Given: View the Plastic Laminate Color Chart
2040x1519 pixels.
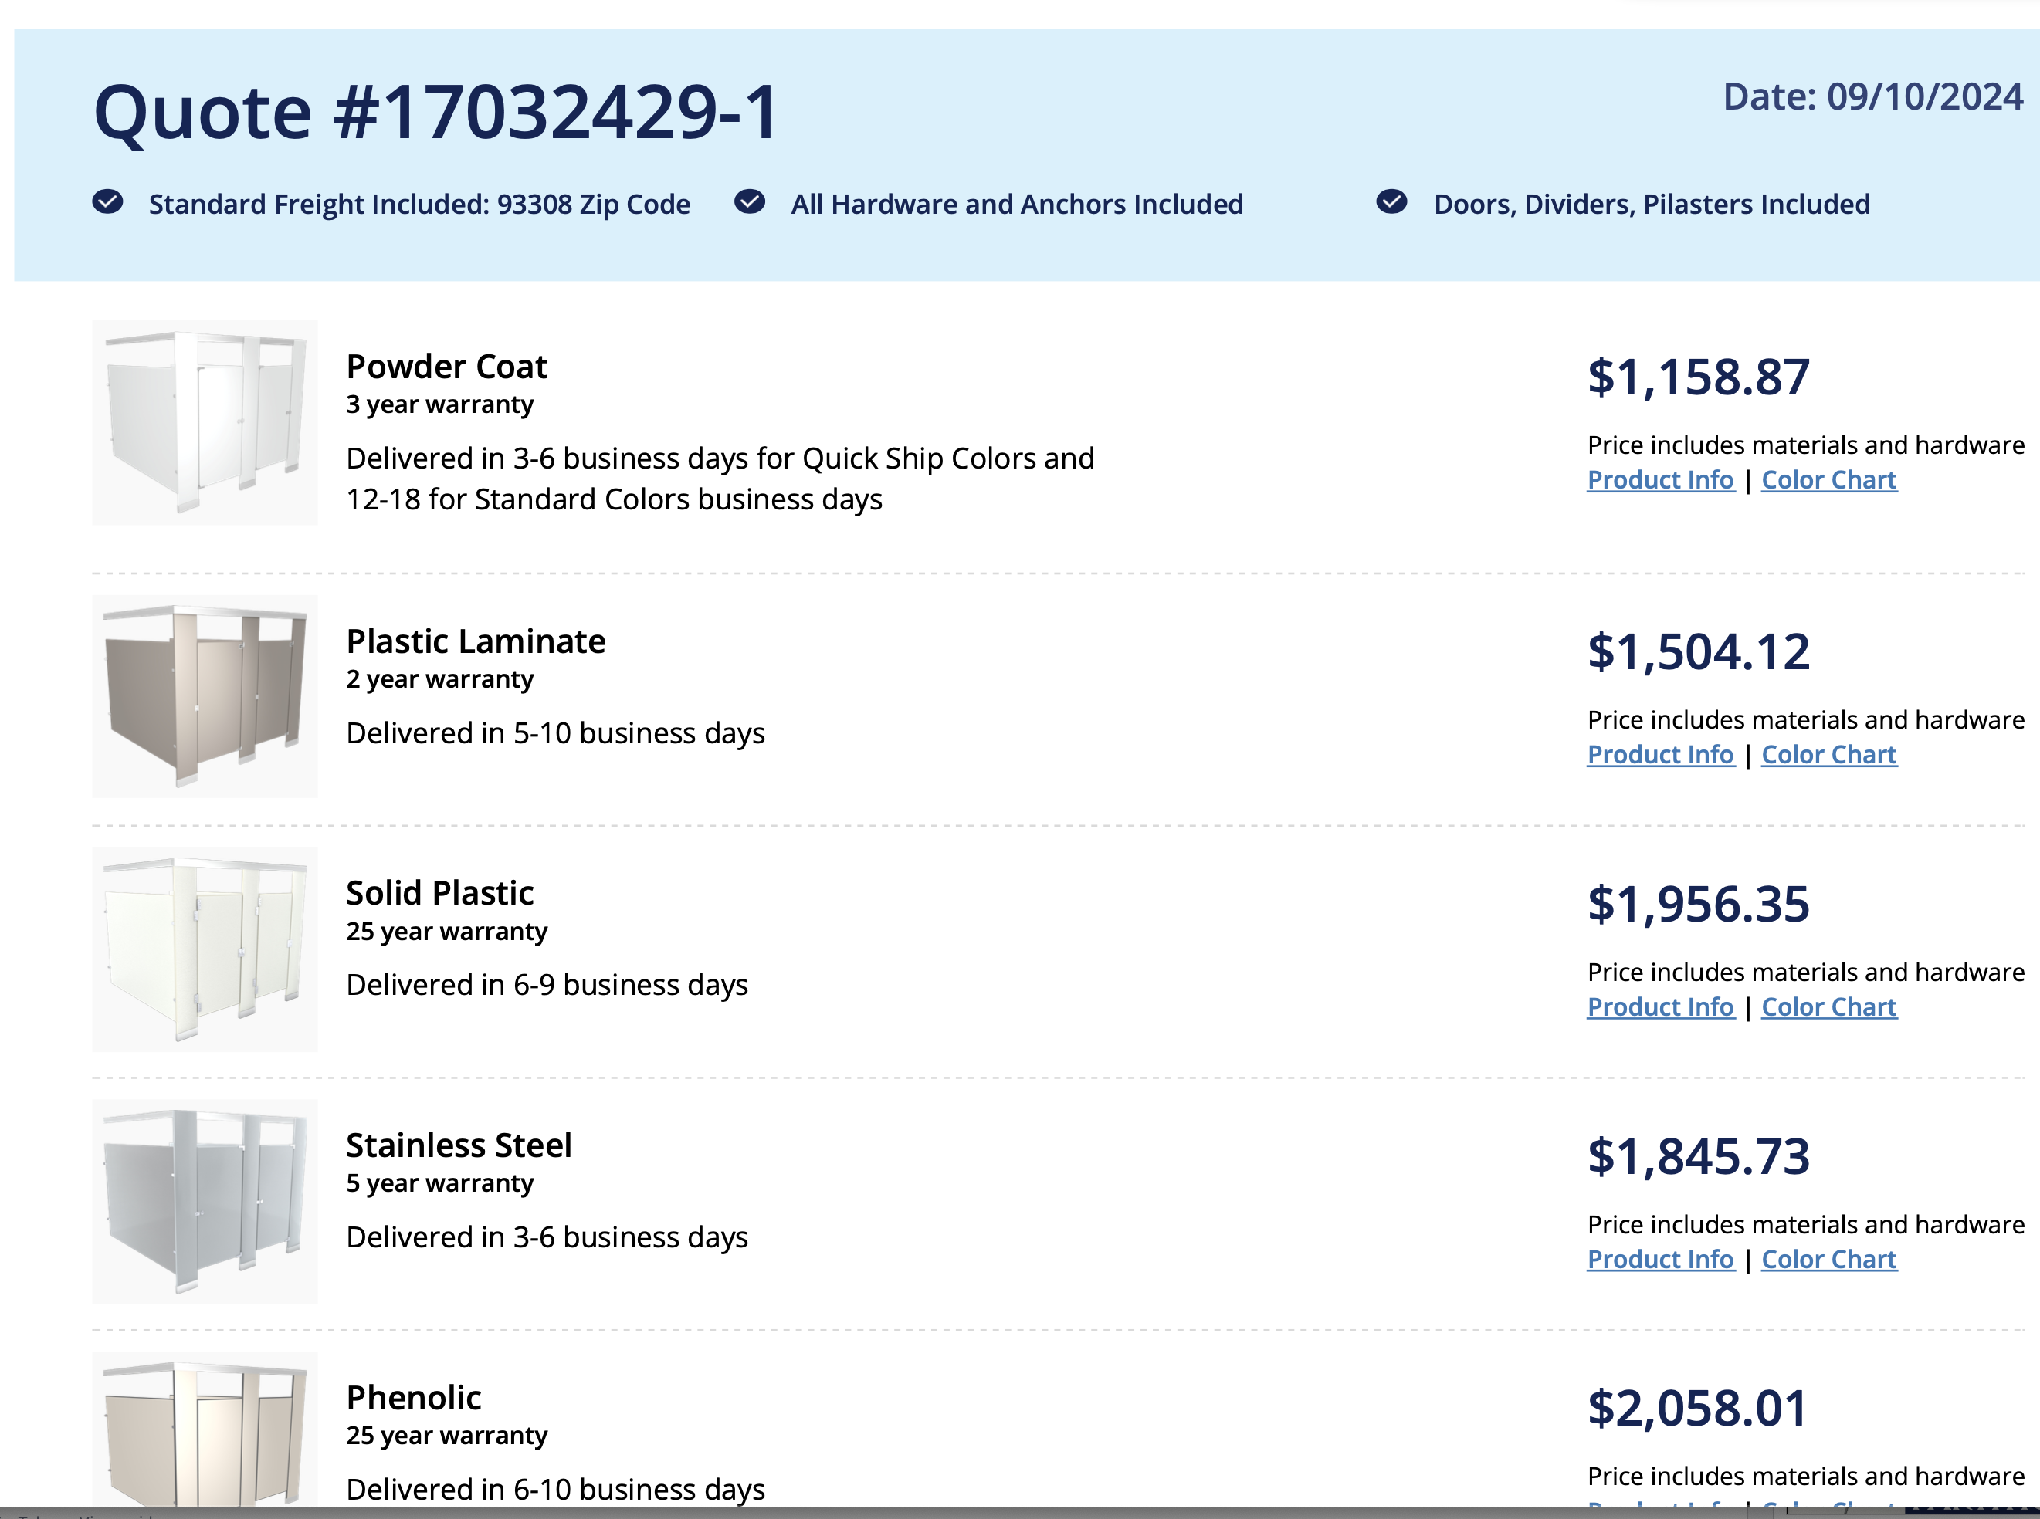Looking at the screenshot, I should 1828,755.
